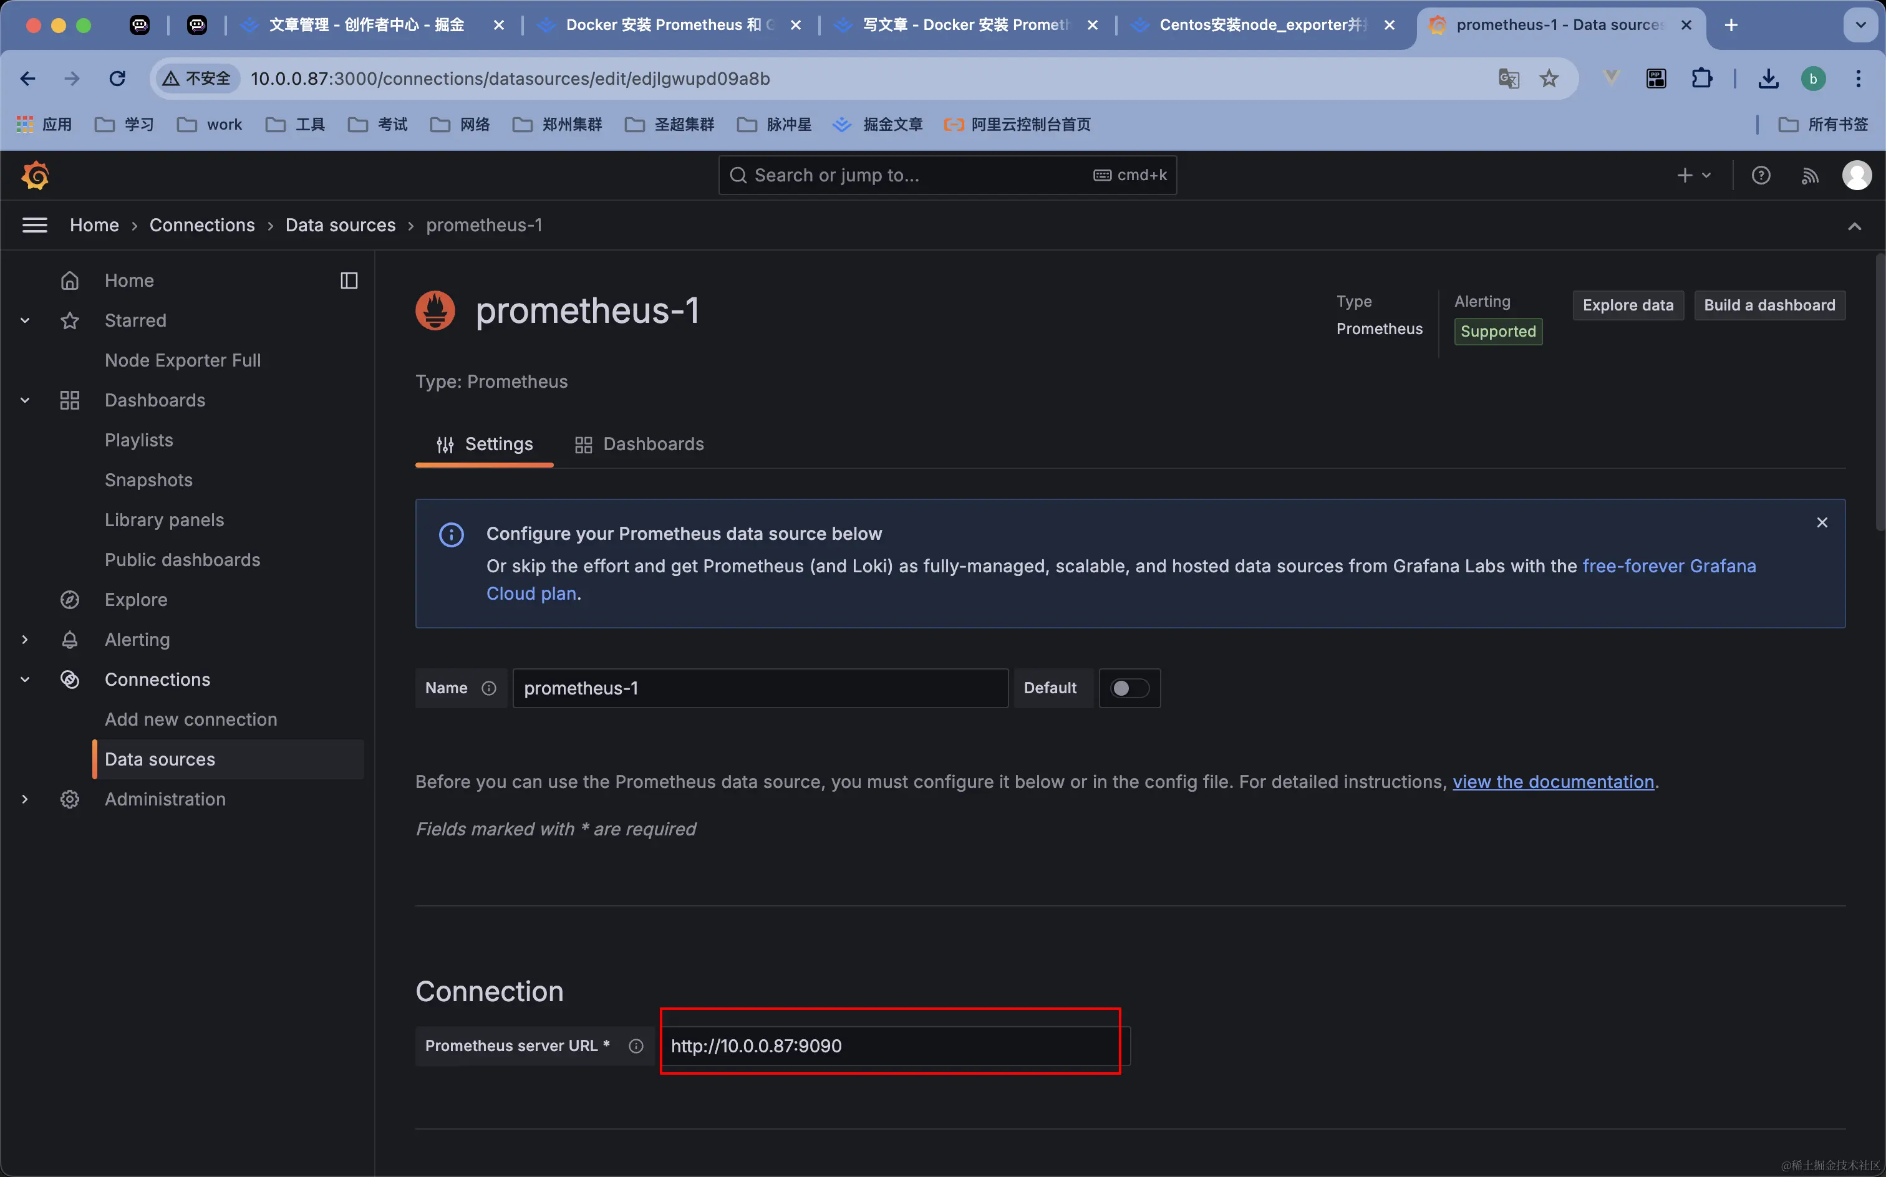This screenshot has height=1177, width=1886.
Task: Open the new tab plus button
Action: coord(1730,25)
